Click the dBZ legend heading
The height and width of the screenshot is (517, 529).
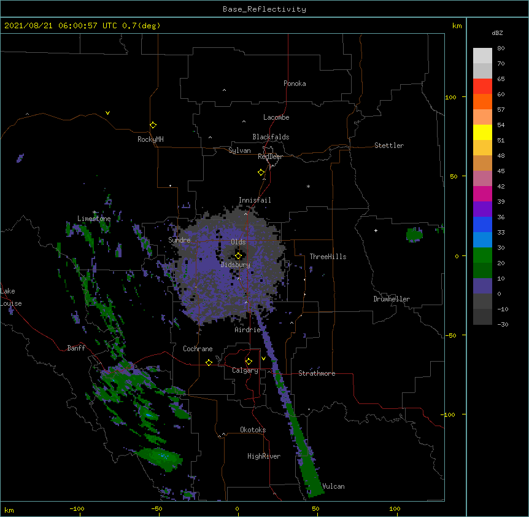(497, 33)
